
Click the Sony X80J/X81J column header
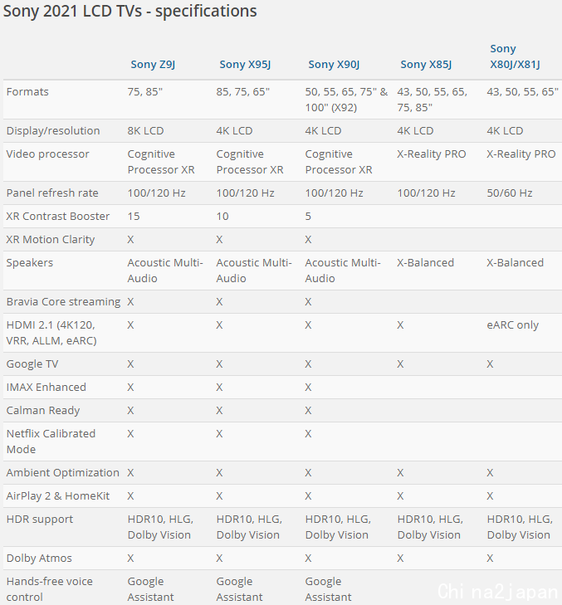[515, 56]
